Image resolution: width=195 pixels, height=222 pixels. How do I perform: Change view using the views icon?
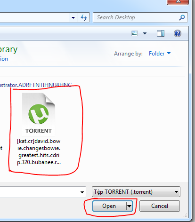[135, 33]
